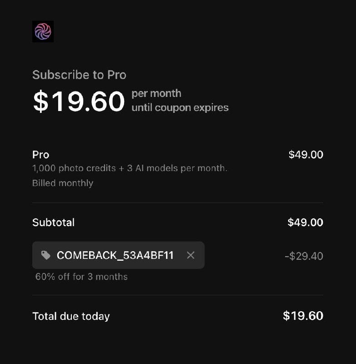Click the Subtotal label
Screen dimensions: 356x364
[53, 222]
